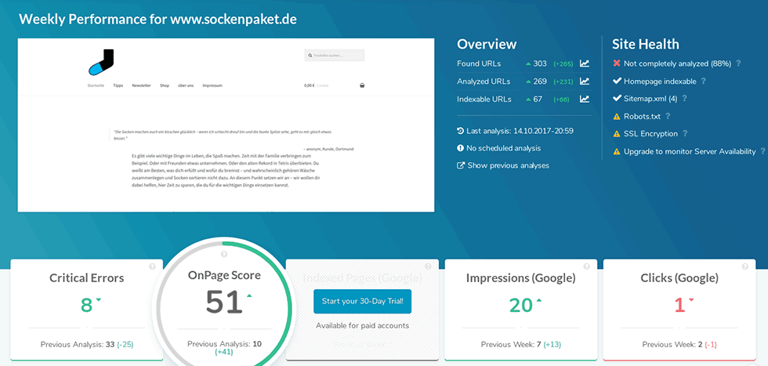Click Upgrade to monitor Server Availability
The image size is (768, 366).
tap(690, 151)
